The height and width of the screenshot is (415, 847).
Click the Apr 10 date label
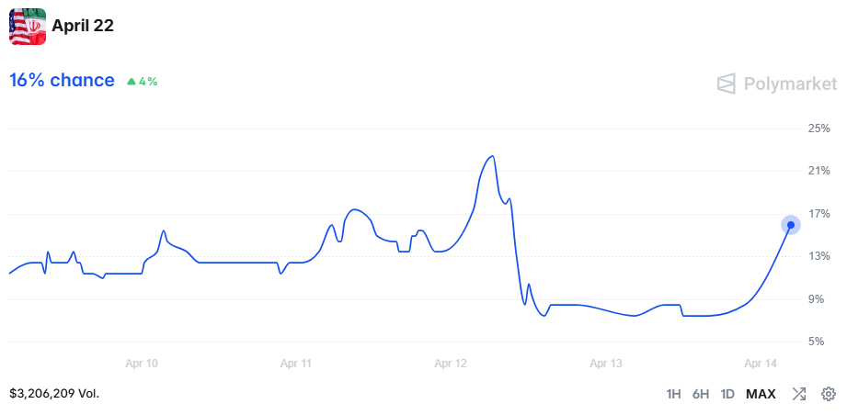click(142, 364)
